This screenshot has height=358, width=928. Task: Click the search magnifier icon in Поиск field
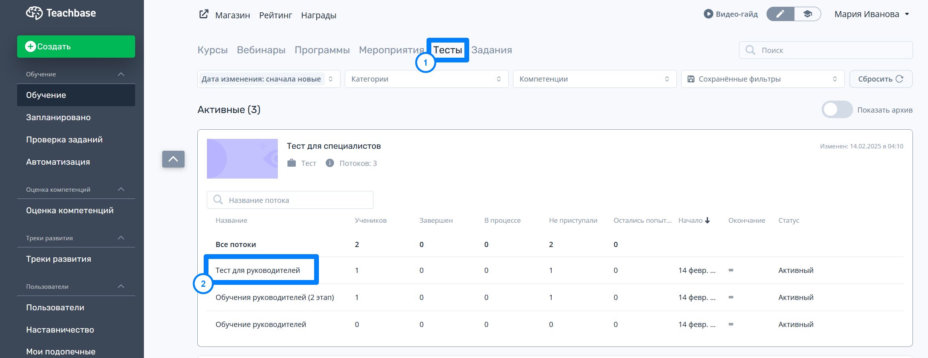[750, 50]
